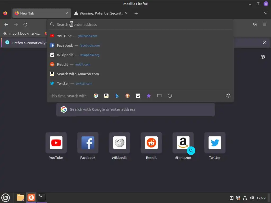
Task: Reload the page with the refresh icon
Action: [x=25, y=25]
